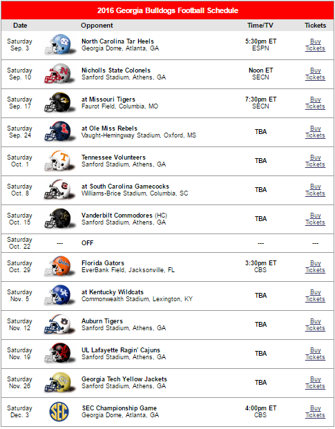Screen dimensions: 335x429
Task: Click the Auburn Tigers helmet icon
Action: click(x=59, y=324)
